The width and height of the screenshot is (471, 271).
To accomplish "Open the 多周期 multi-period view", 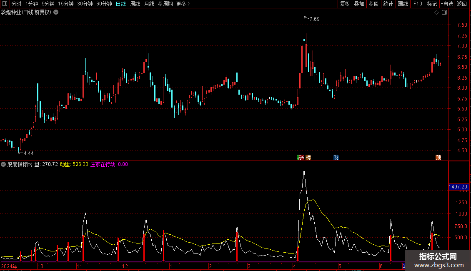I will [x=165, y=4].
